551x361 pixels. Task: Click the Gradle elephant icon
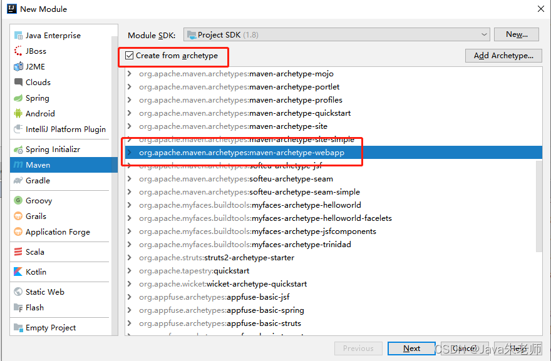point(18,180)
